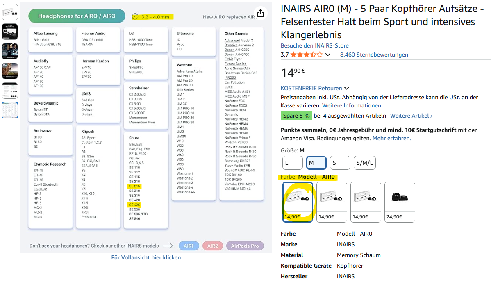Select the first product thumbnail image
This screenshot has height=282, width=491.
(x=10, y=12)
